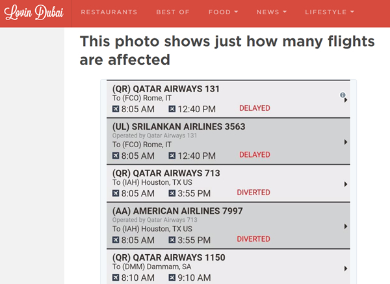The width and height of the screenshot is (390, 284).
Task: Open the Lifestyle dropdown menu
Action: click(330, 12)
